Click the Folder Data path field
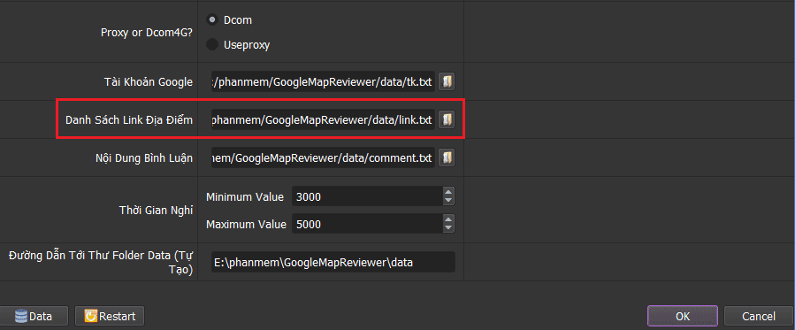Viewport: 795px width, 330px height. tap(333, 262)
